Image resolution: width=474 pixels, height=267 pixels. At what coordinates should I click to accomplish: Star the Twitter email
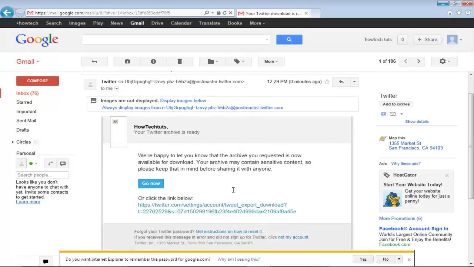point(327,82)
